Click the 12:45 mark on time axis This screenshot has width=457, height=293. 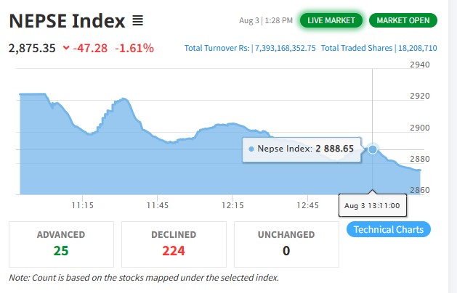(x=307, y=205)
